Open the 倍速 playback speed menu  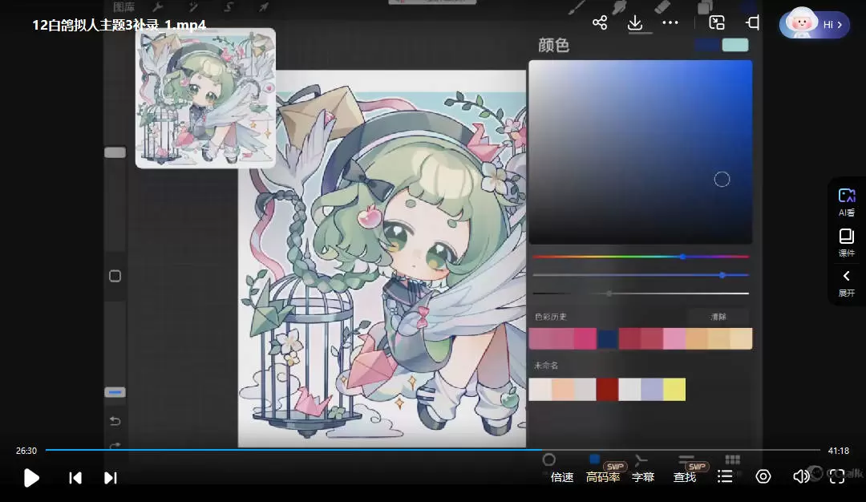pos(562,477)
